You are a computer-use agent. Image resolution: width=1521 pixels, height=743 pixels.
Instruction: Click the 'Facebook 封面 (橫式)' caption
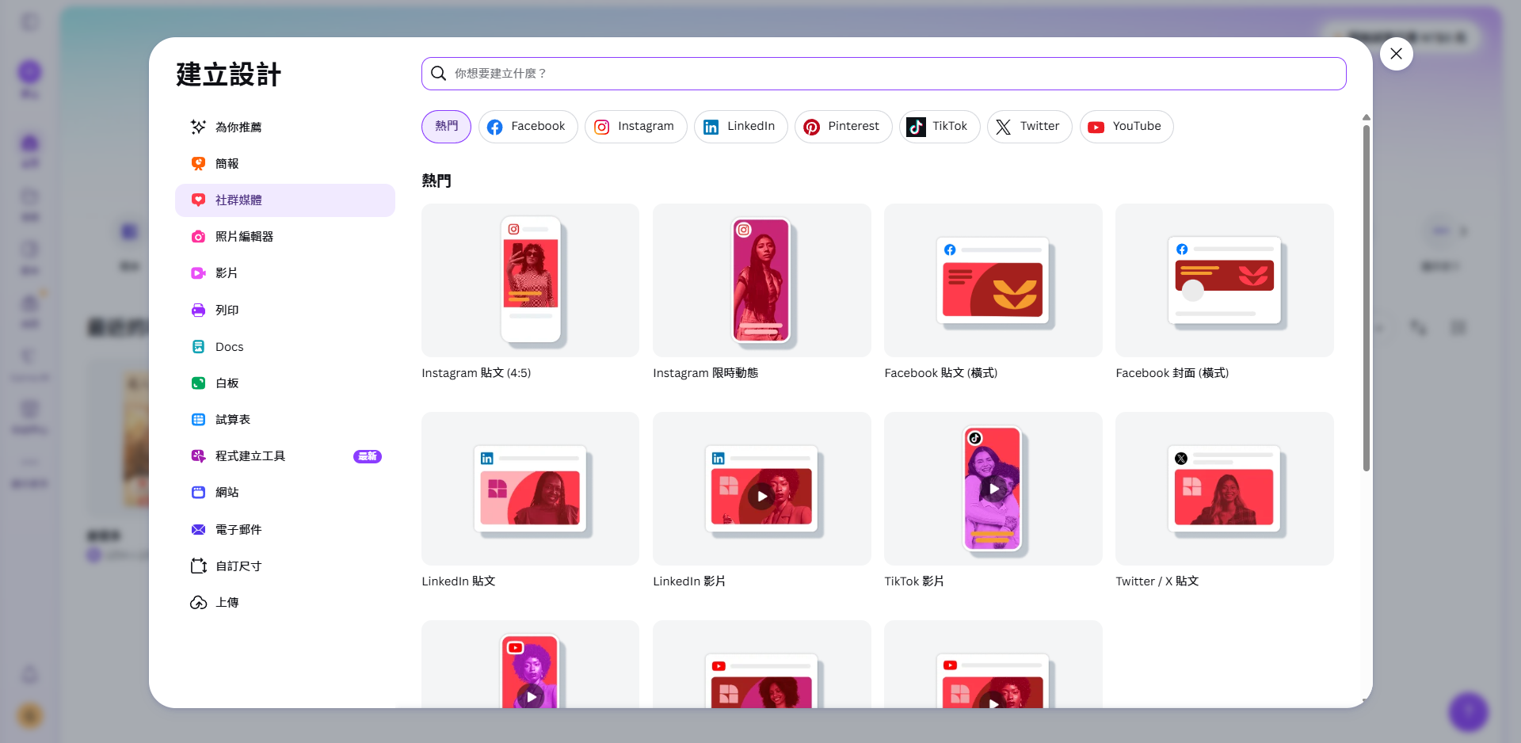pos(1172,373)
